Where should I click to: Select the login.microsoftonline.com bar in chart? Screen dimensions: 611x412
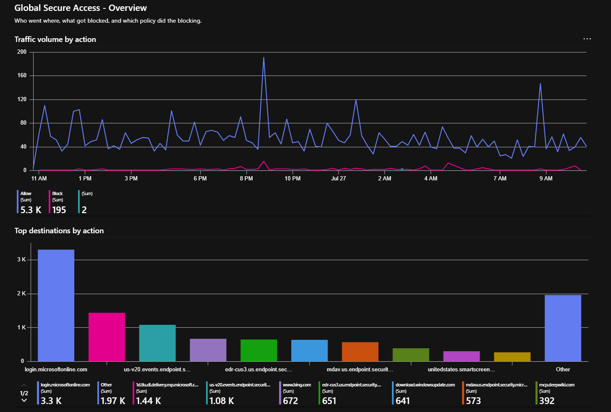(56, 305)
